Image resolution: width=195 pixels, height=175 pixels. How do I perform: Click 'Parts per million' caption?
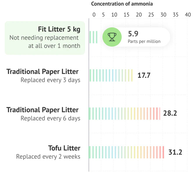click(144, 41)
